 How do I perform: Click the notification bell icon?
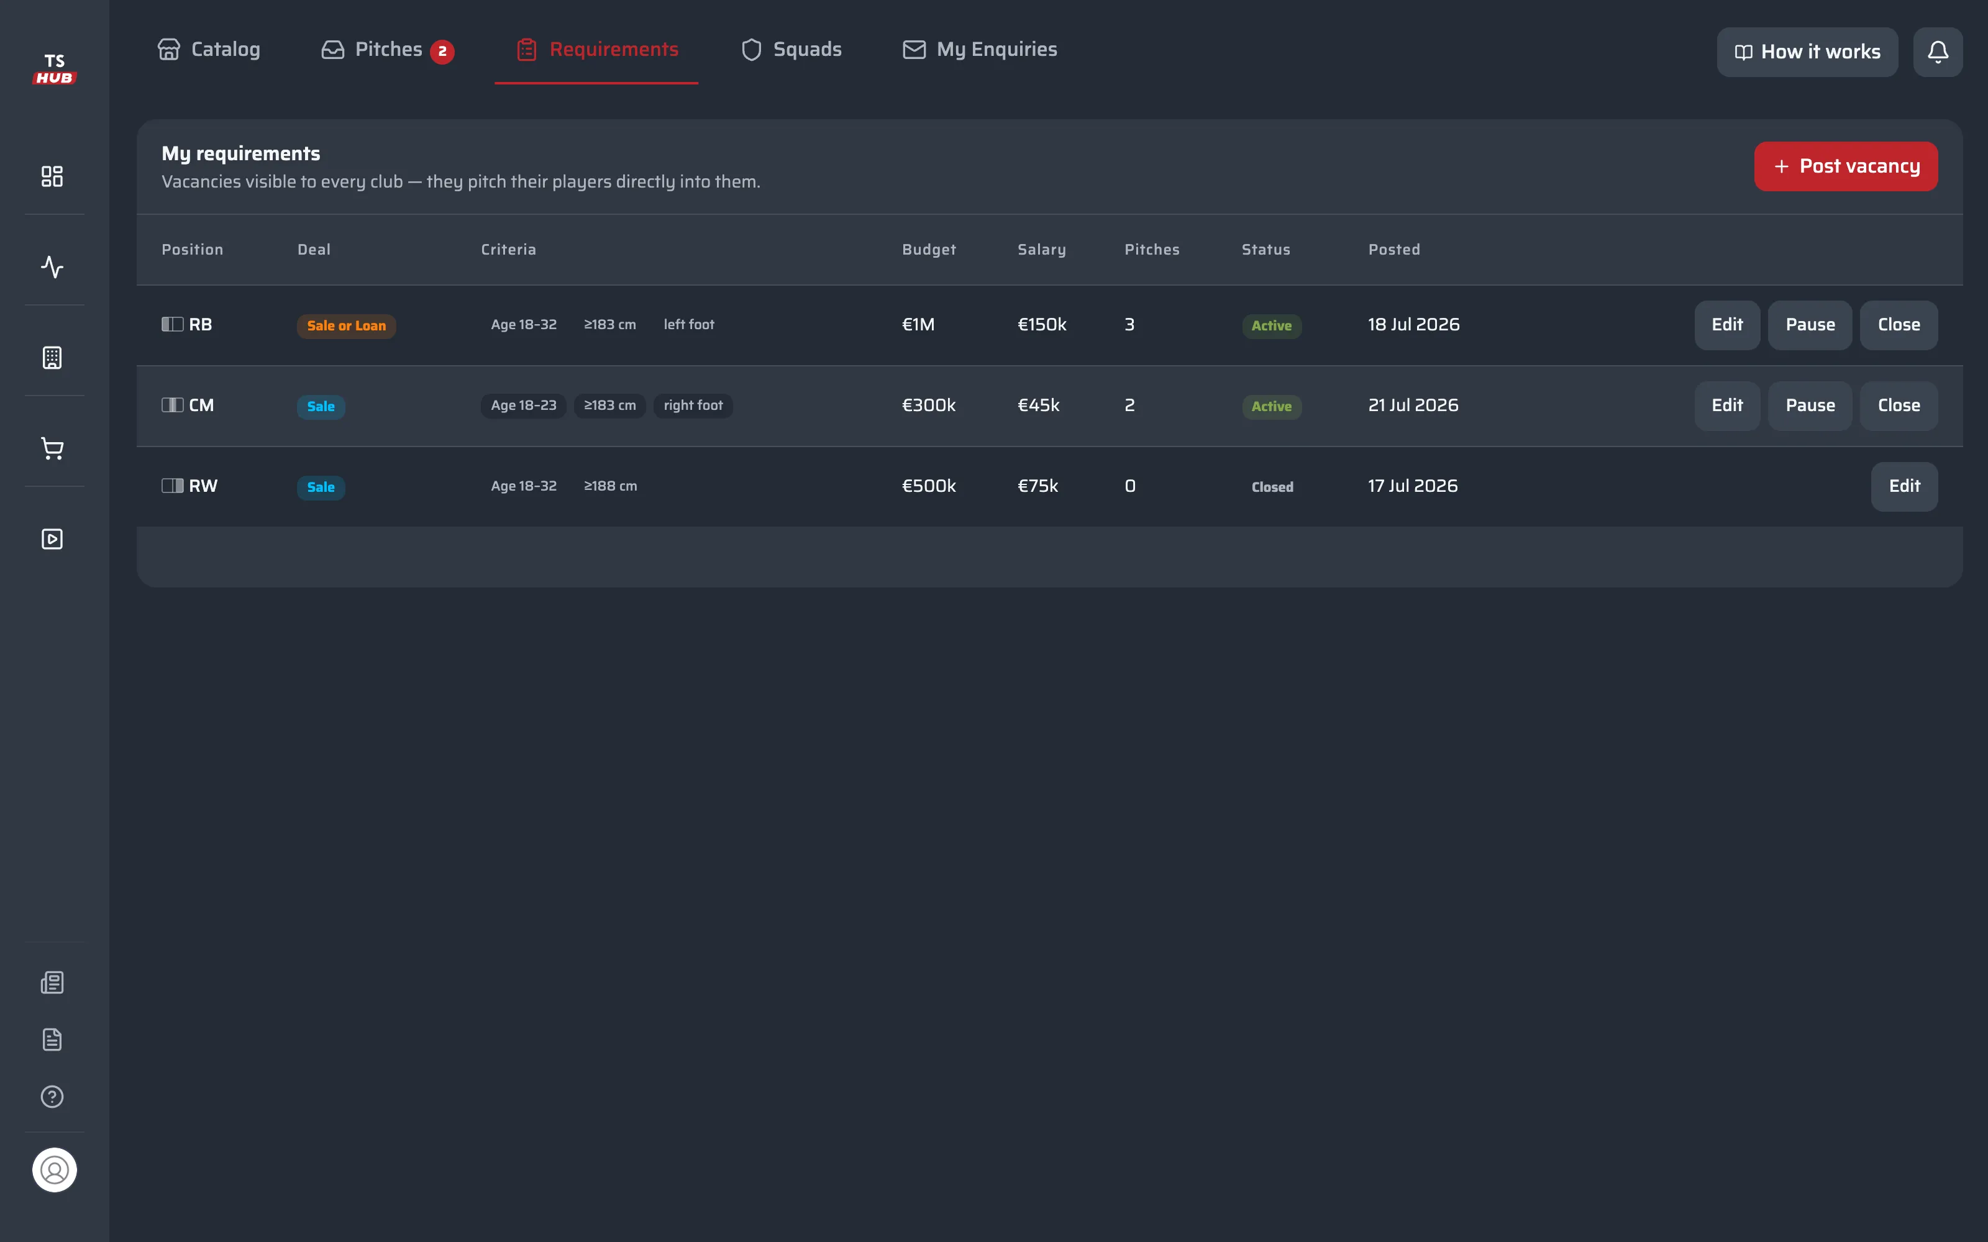pyautogui.click(x=1938, y=52)
